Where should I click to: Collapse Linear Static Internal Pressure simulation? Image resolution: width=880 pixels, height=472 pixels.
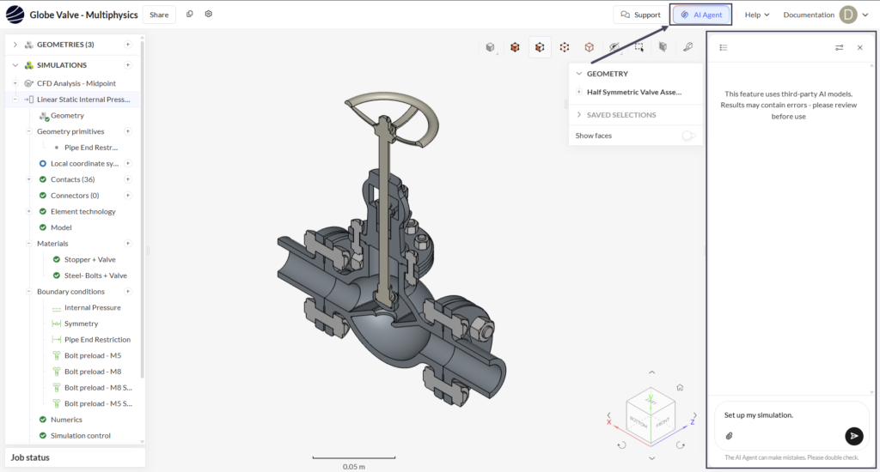tap(15, 100)
